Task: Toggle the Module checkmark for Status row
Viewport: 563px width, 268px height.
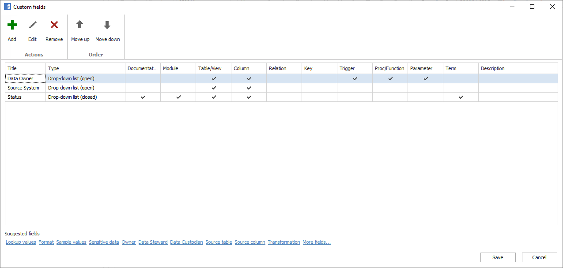Action: coord(178,97)
